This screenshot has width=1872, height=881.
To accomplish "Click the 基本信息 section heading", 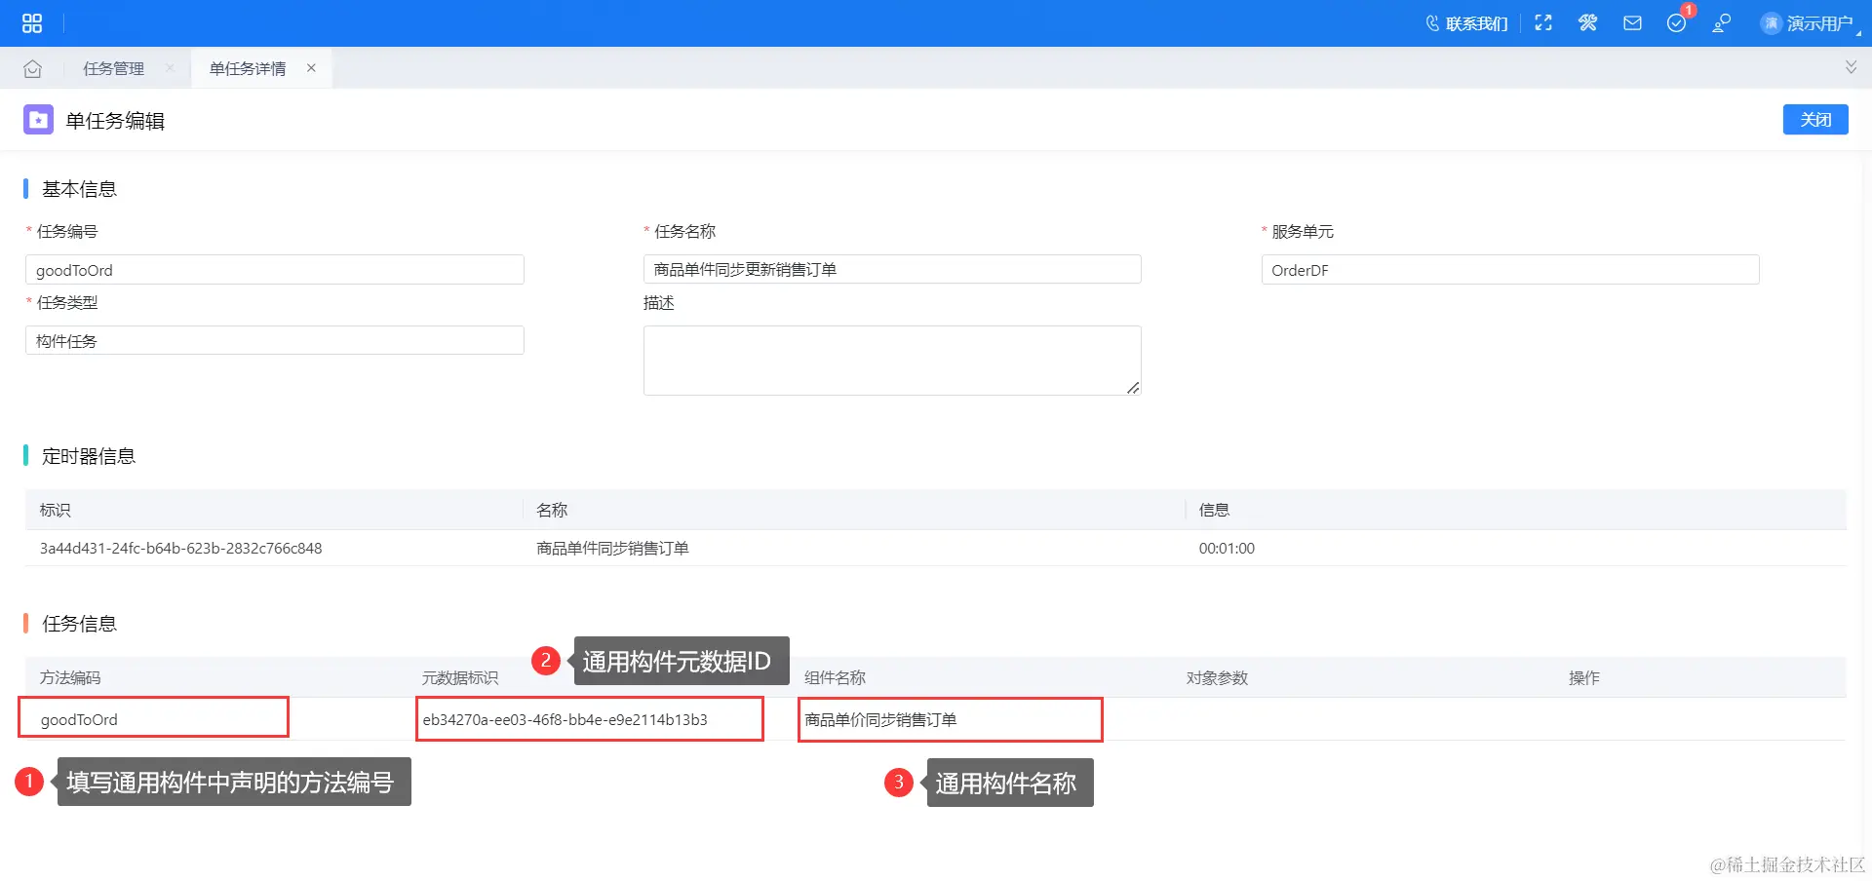I will point(79,189).
